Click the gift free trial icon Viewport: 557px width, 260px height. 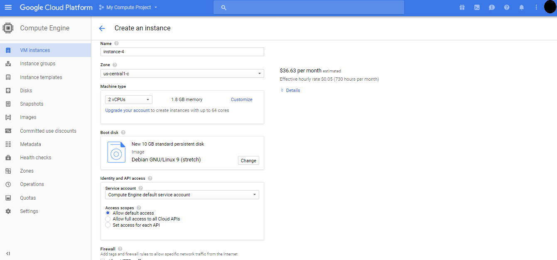[x=462, y=7]
